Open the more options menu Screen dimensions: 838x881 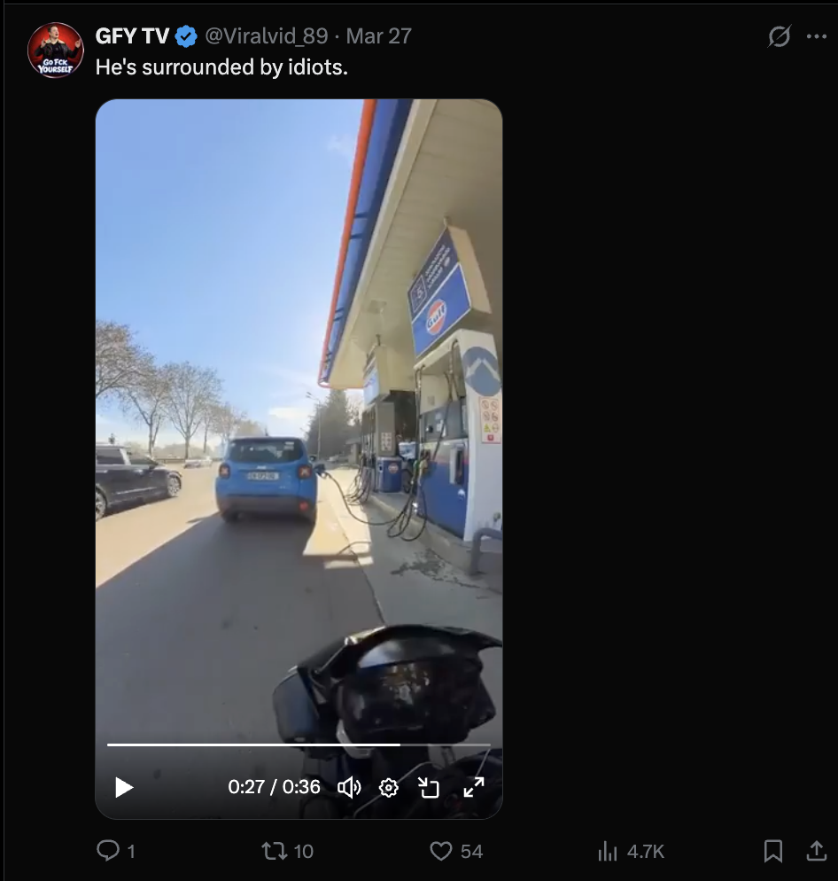click(816, 36)
